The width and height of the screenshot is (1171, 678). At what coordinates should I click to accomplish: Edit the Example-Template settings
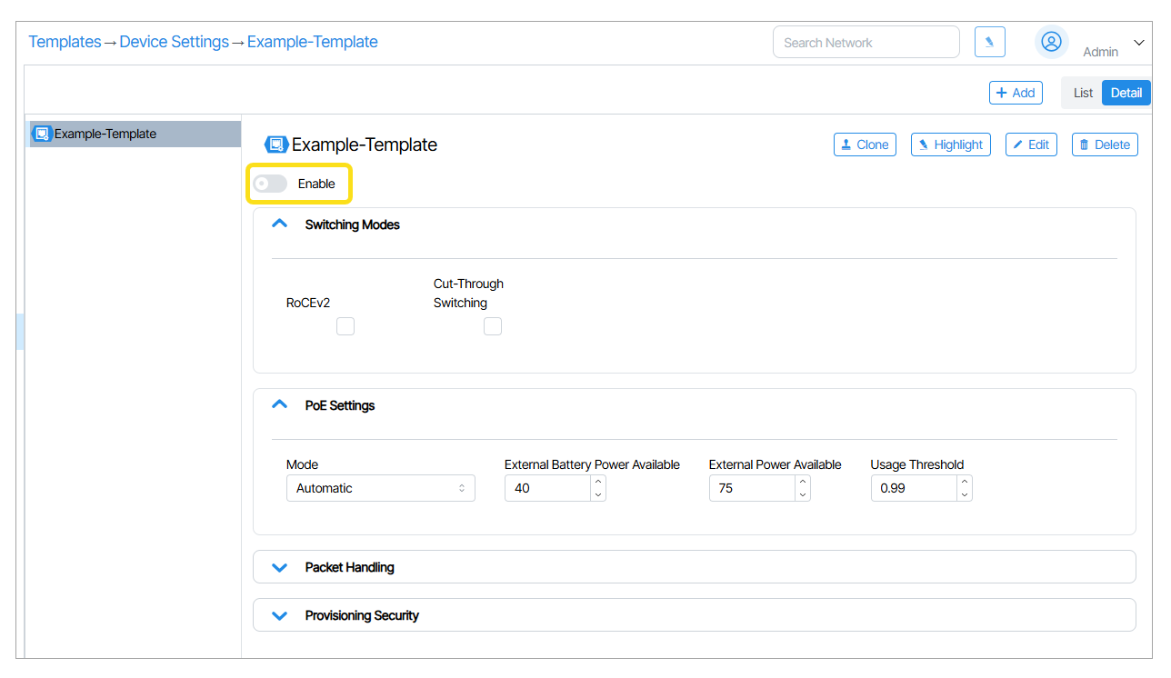(x=1031, y=145)
